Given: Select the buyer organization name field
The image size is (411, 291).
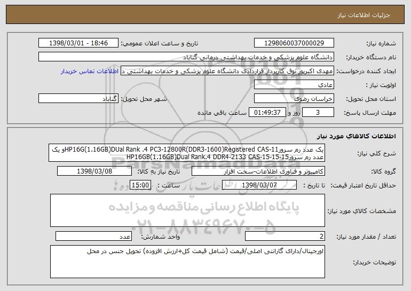Looking at the screenshot, I should [186, 57].
